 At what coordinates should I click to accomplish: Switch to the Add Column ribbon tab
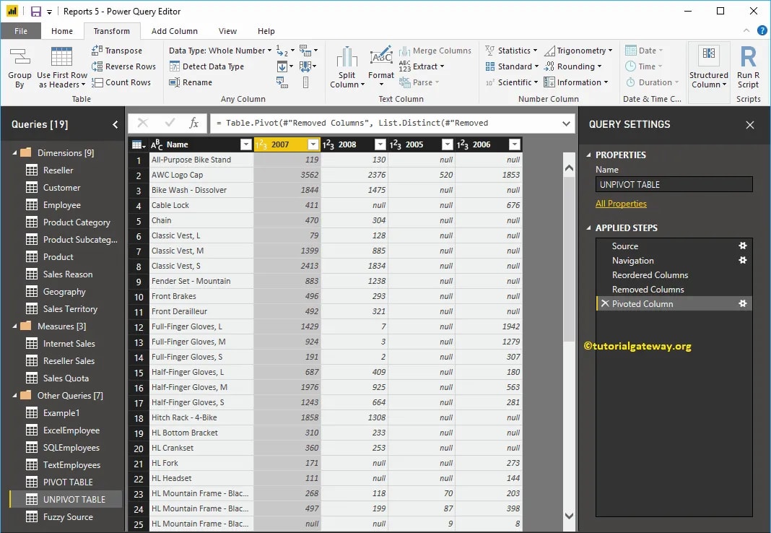point(174,31)
